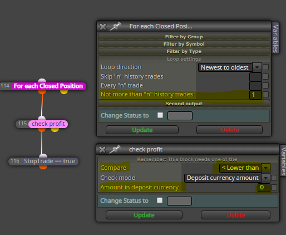Click orange output connector of block 114

pyautogui.click(x=42, y=92)
